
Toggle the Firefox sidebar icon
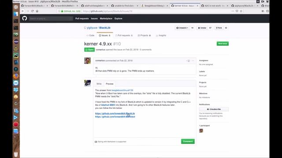(267, 11)
